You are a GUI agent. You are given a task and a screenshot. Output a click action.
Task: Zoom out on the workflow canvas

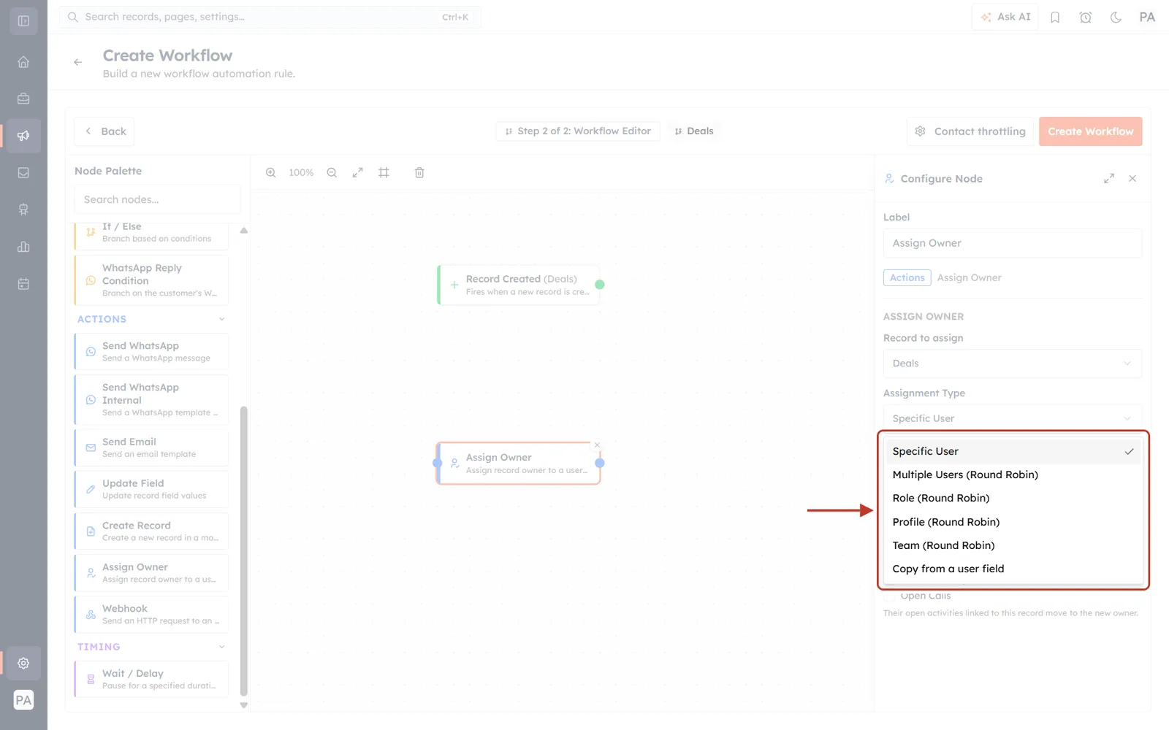point(332,173)
